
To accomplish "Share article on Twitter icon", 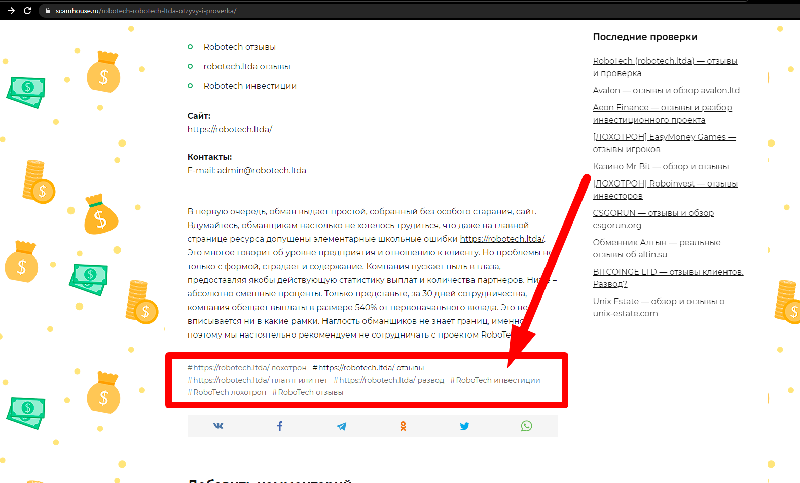I will 464,426.
